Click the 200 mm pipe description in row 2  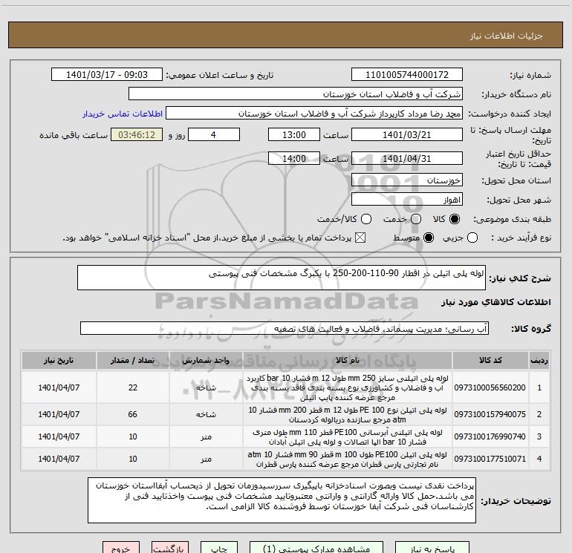[x=348, y=414]
